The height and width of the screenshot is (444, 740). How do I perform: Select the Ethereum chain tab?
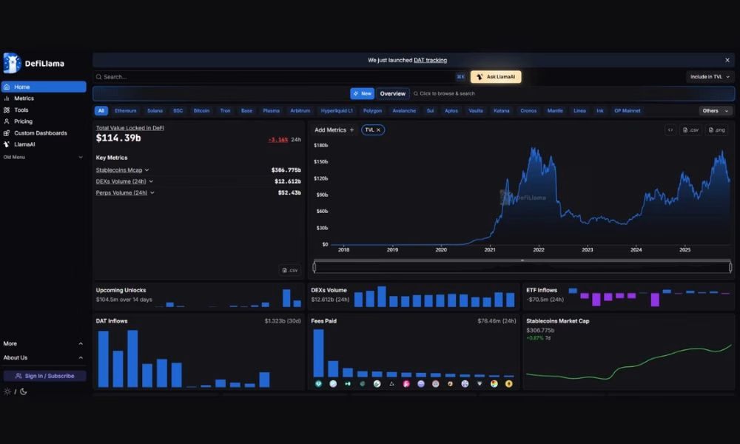[126, 111]
